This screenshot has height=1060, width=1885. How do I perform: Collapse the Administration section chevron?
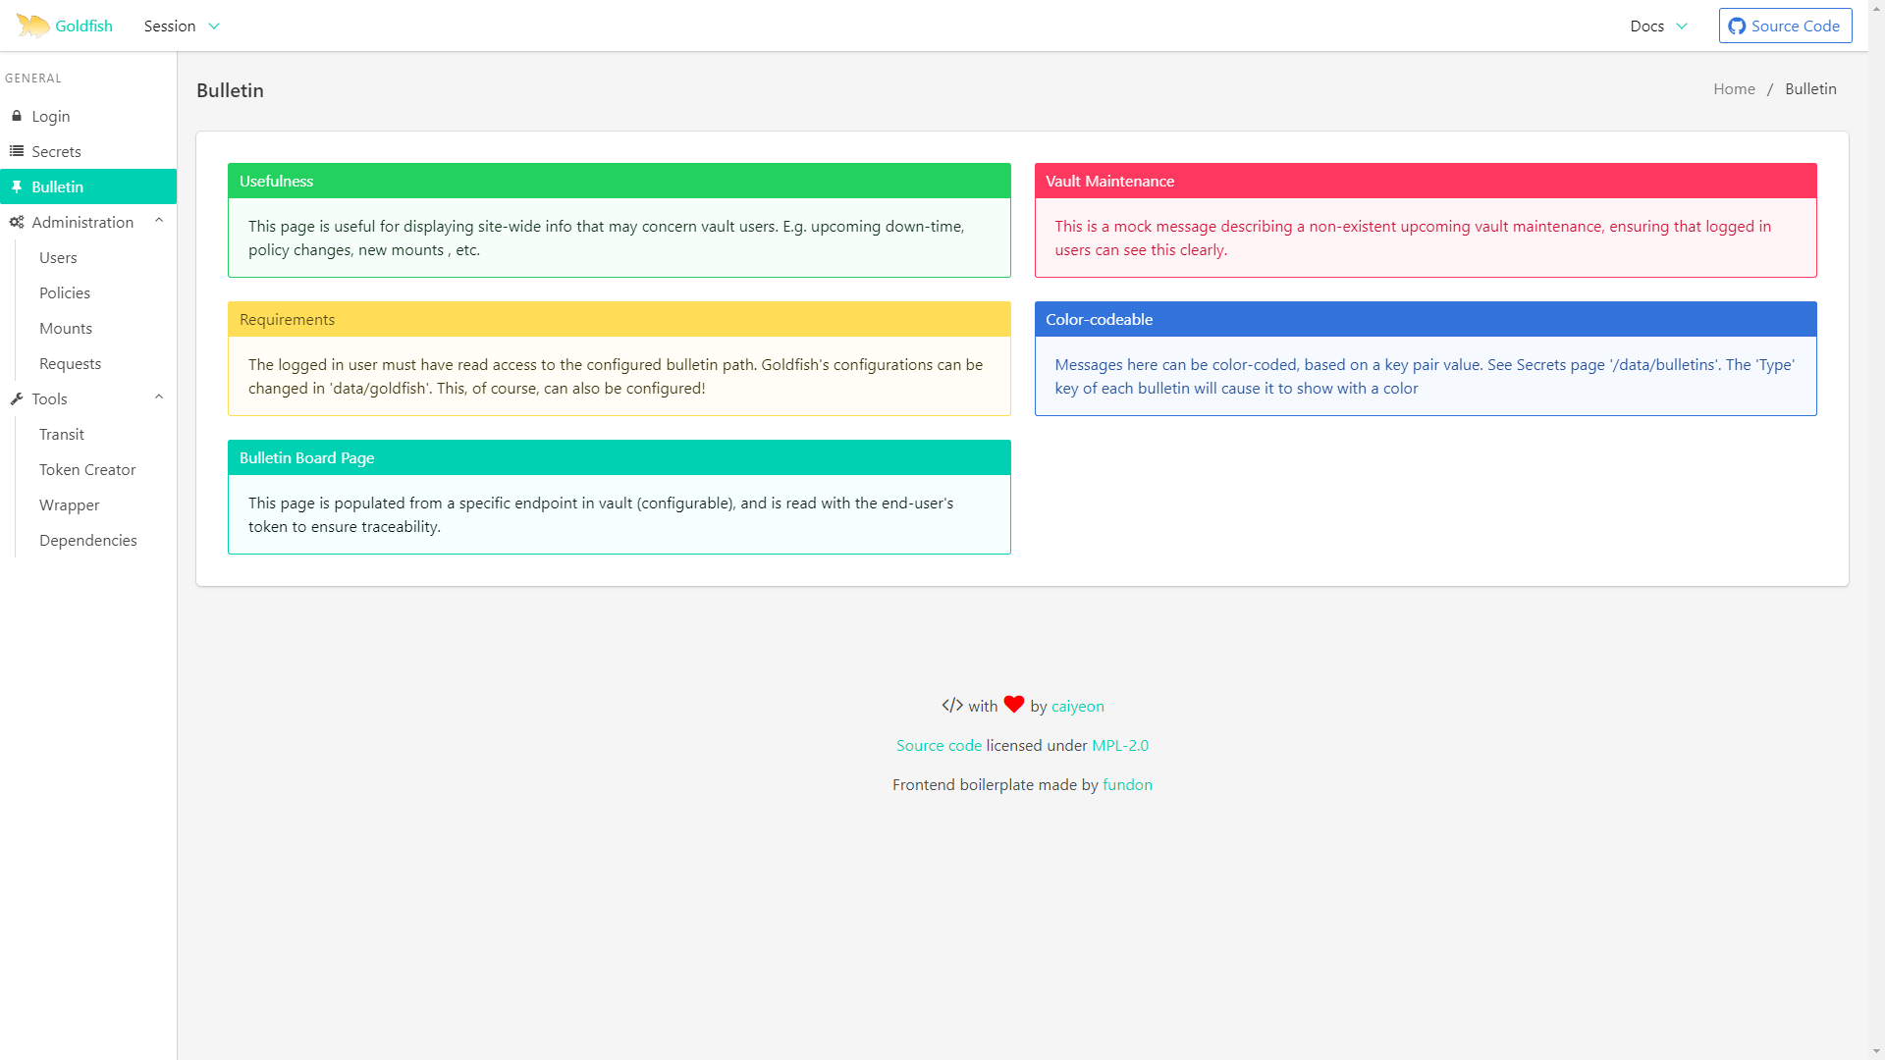(x=159, y=222)
